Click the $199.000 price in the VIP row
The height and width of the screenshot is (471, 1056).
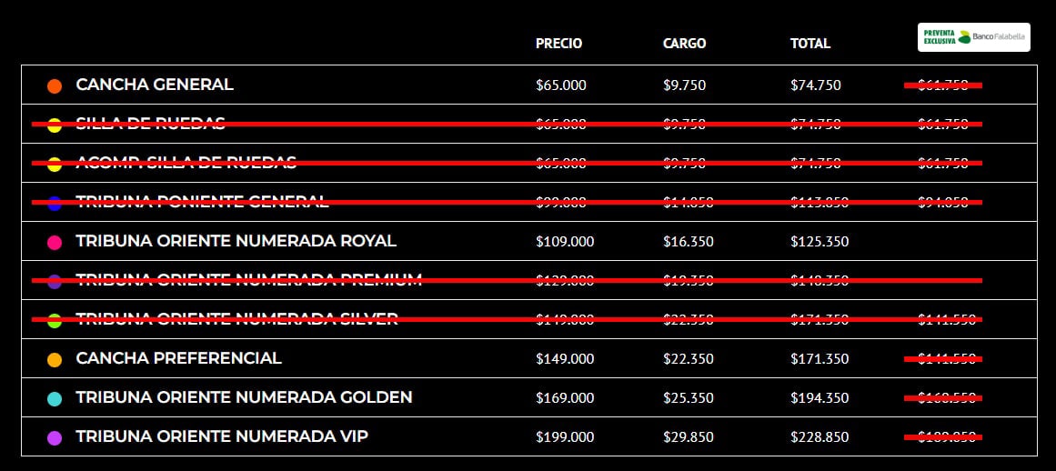pos(564,437)
